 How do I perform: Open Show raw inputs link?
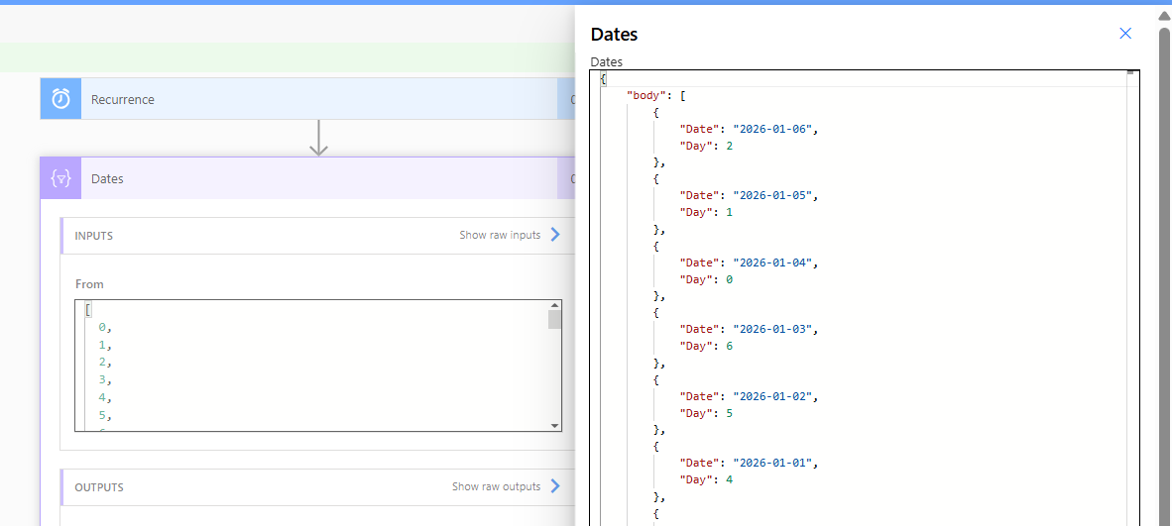tap(500, 236)
